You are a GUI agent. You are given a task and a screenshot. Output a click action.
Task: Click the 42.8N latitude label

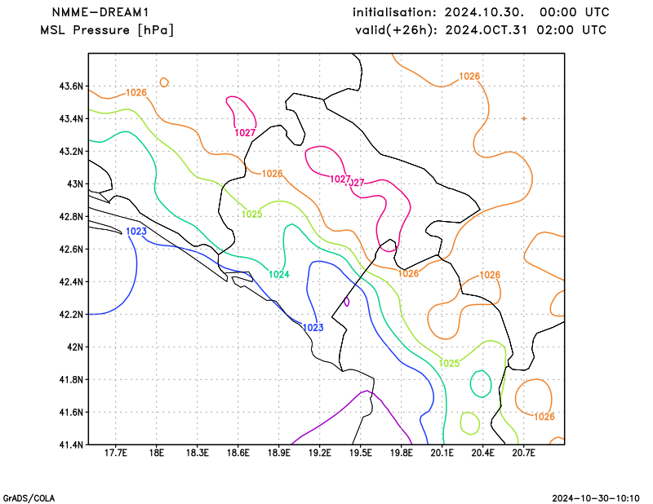(x=71, y=217)
